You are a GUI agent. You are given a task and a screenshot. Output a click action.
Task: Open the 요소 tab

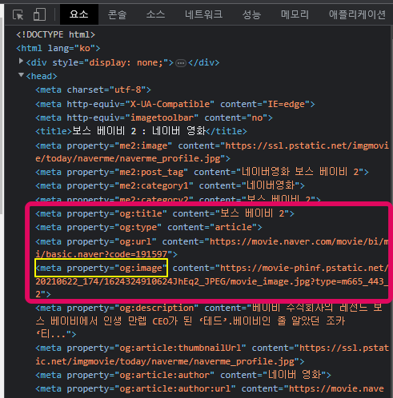[x=79, y=14]
